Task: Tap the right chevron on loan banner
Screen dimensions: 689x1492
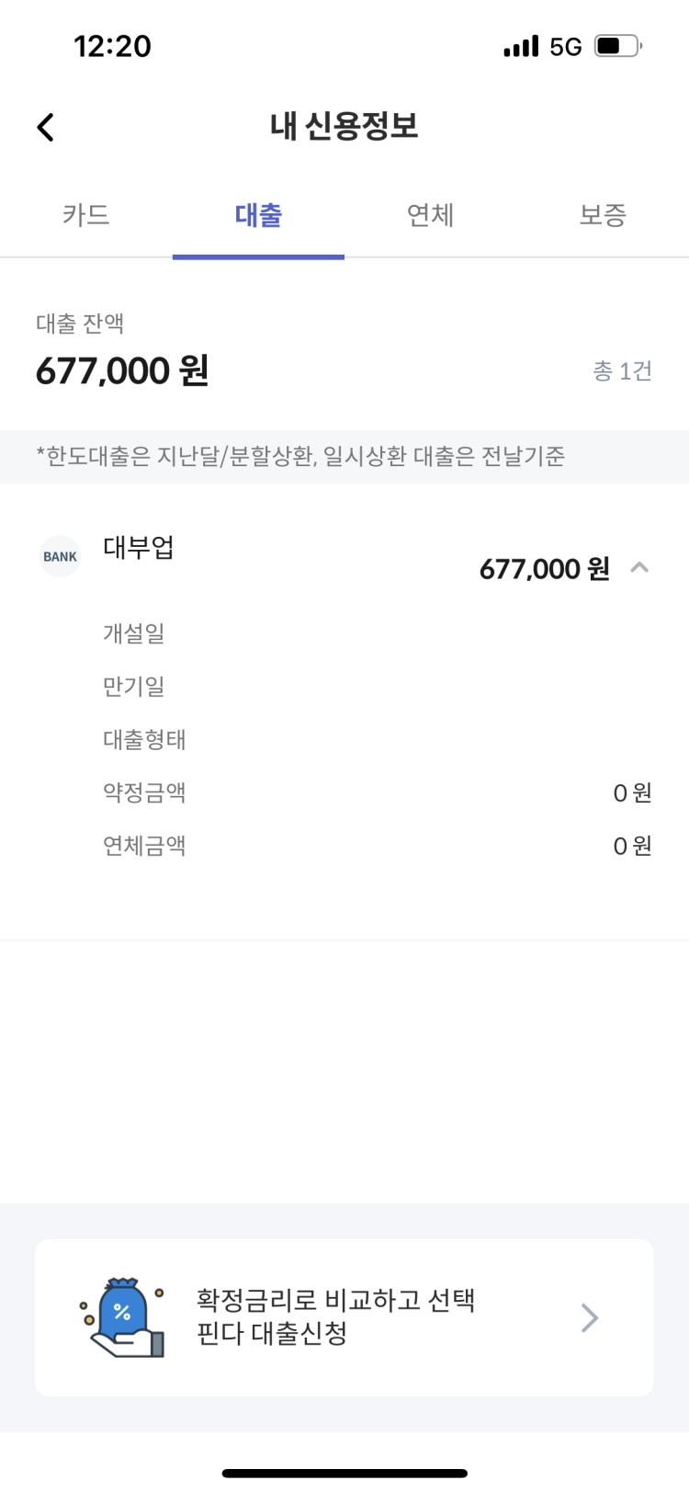Action: [590, 1318]
